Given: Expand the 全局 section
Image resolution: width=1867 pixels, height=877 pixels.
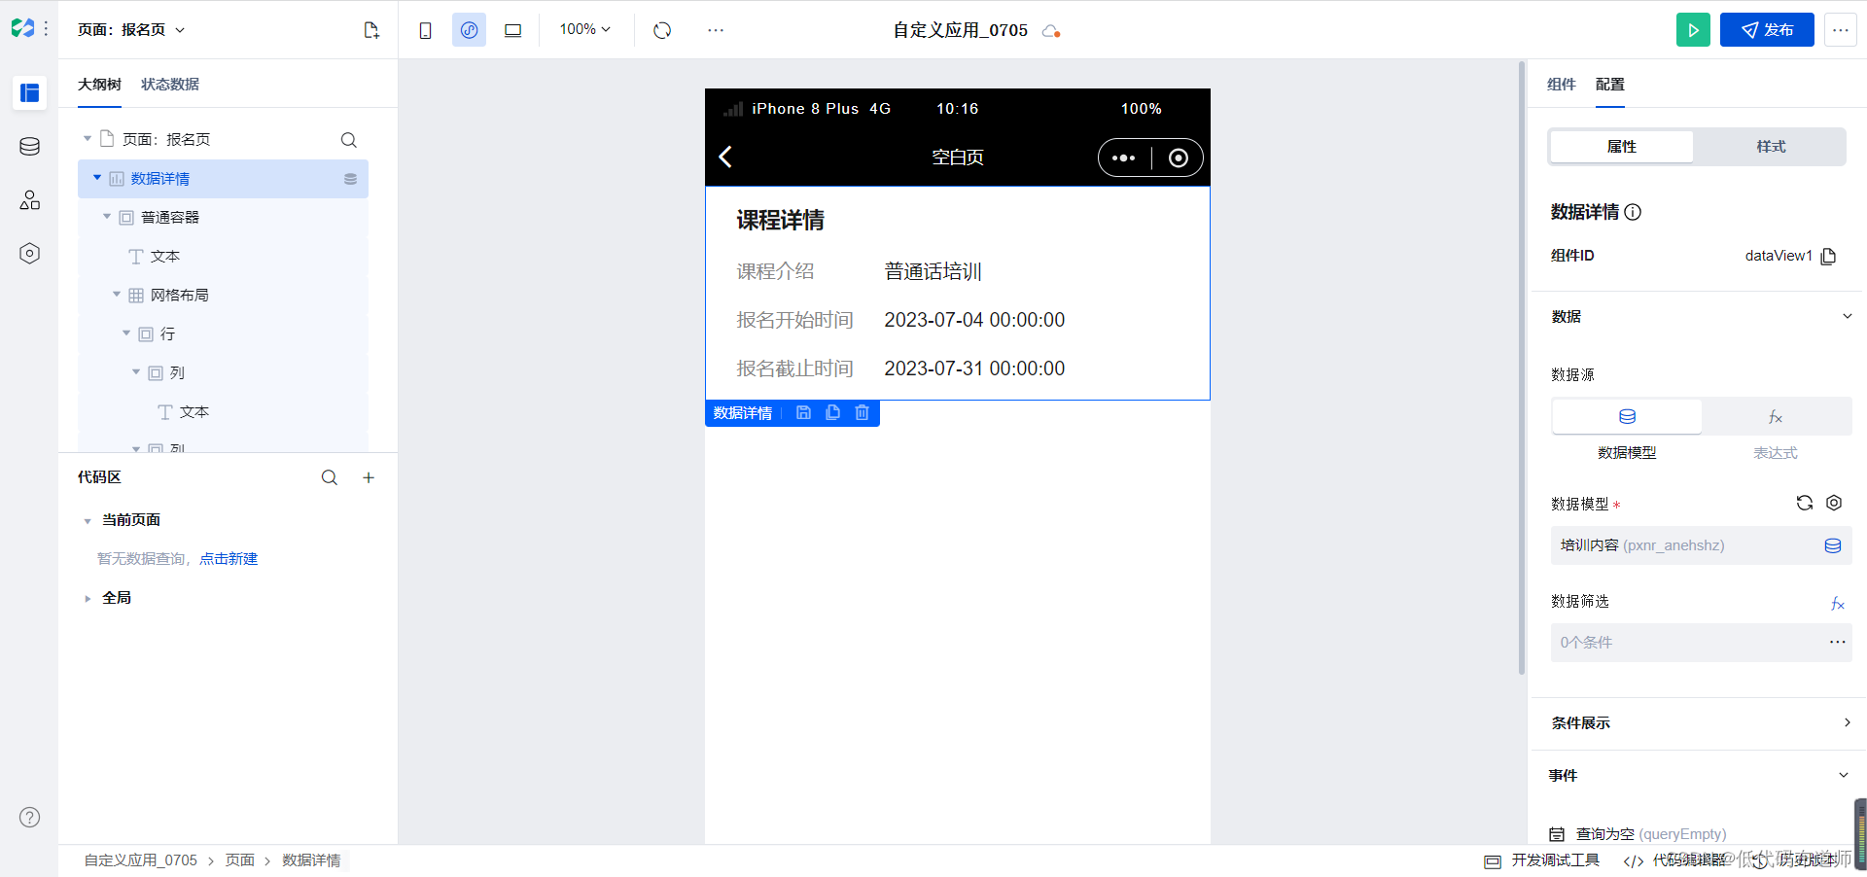Looking at the screenshot, I should coord(88,599).
